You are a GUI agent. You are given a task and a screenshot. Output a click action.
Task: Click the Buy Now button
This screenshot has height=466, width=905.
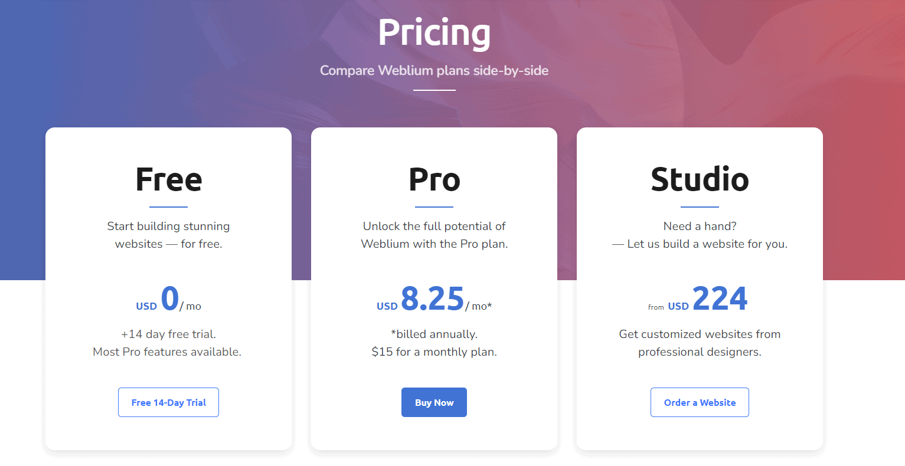434,402
